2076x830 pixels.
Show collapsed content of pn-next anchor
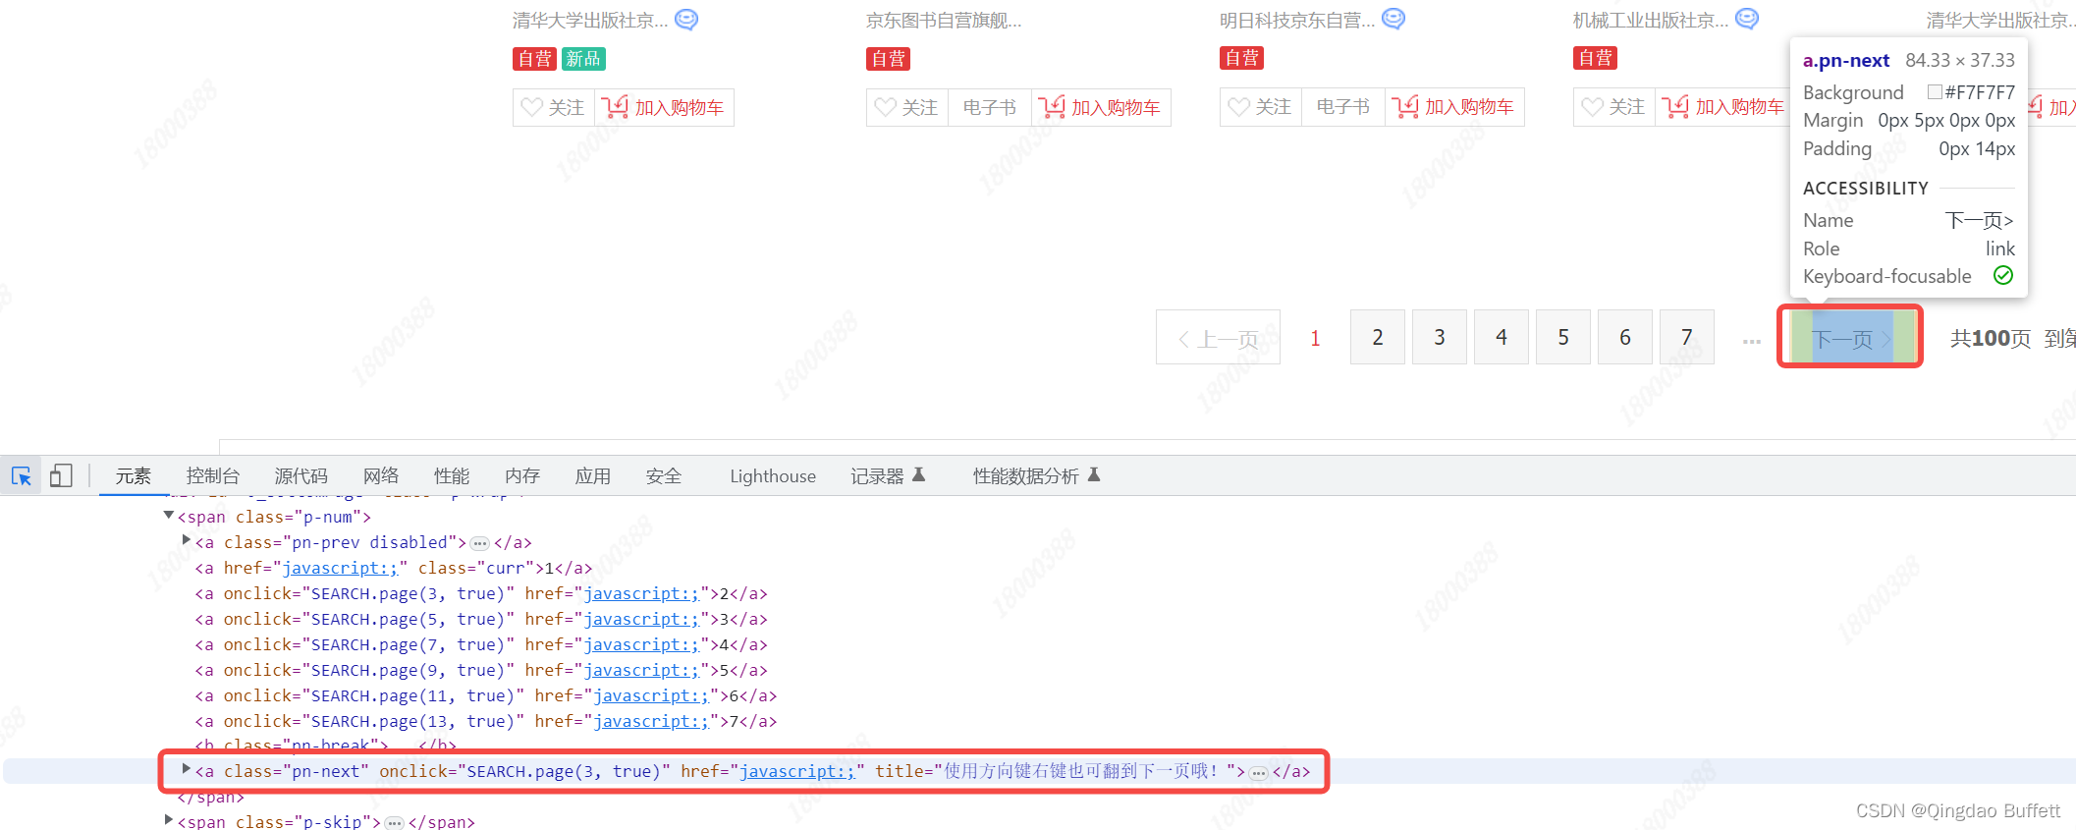[1258, 773]
